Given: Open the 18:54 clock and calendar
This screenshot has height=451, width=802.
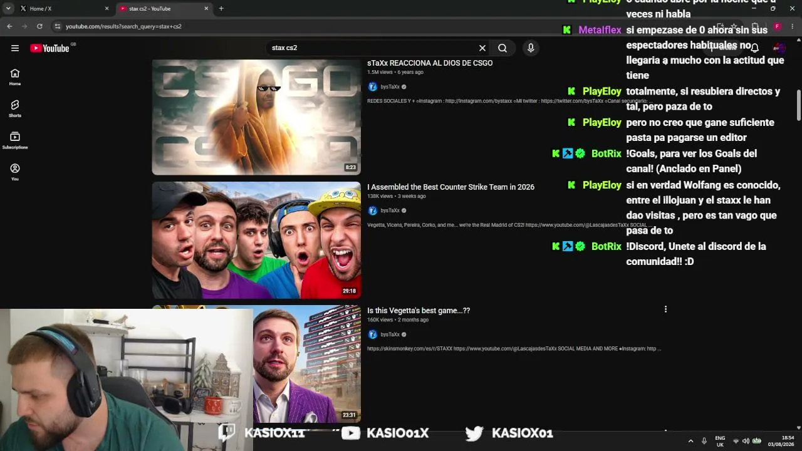Looking at the screenshot, I should coord(780,441).
